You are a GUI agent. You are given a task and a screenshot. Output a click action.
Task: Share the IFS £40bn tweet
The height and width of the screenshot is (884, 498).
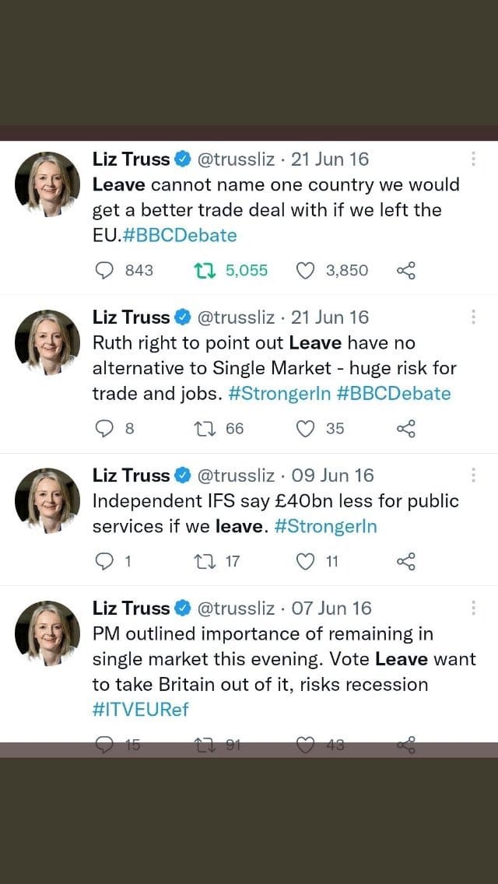pyautogui.click(x=405, y=561)
